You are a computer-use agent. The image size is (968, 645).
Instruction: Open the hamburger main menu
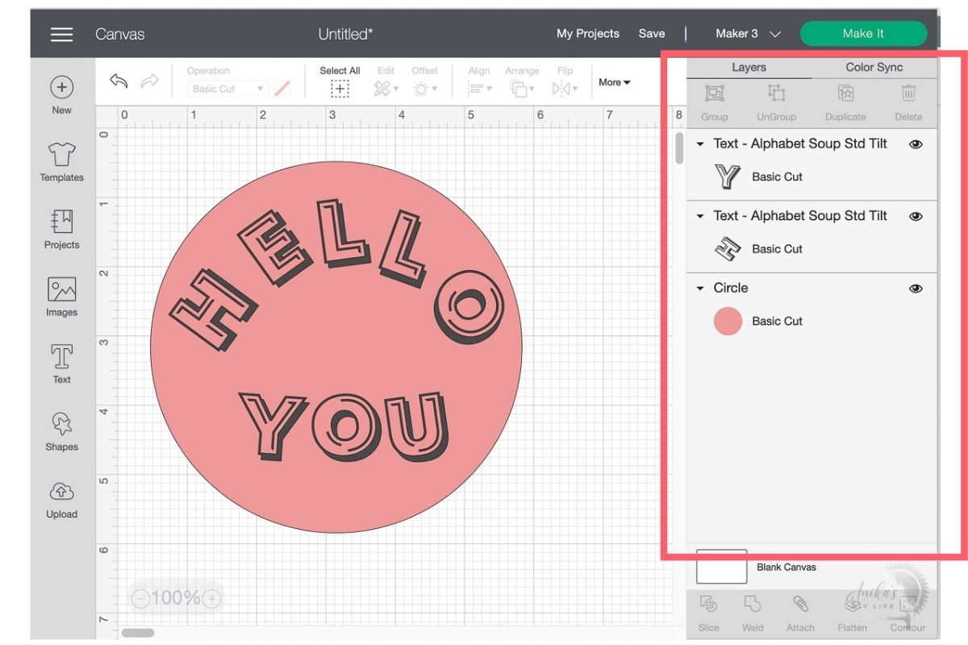click(x=61, y=34)
